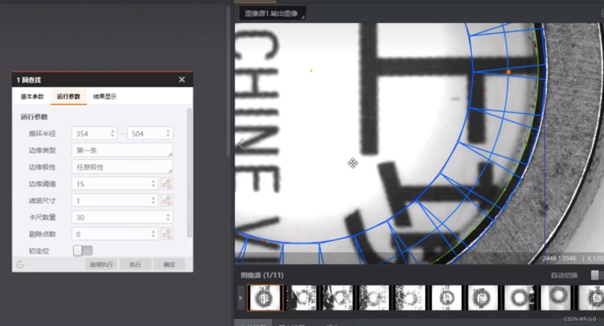Image resolution: width=604 pixels, height=326 pixels.
Task: Click the 边缘类型 label
Action: tap(42, 150)
